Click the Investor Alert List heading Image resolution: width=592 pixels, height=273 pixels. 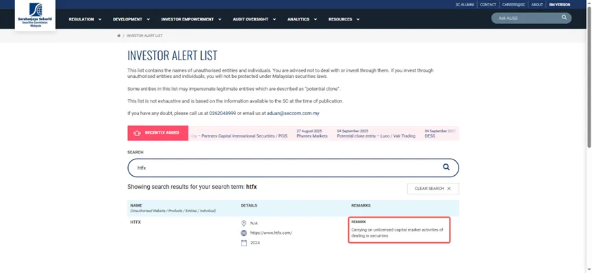point(172,55)
